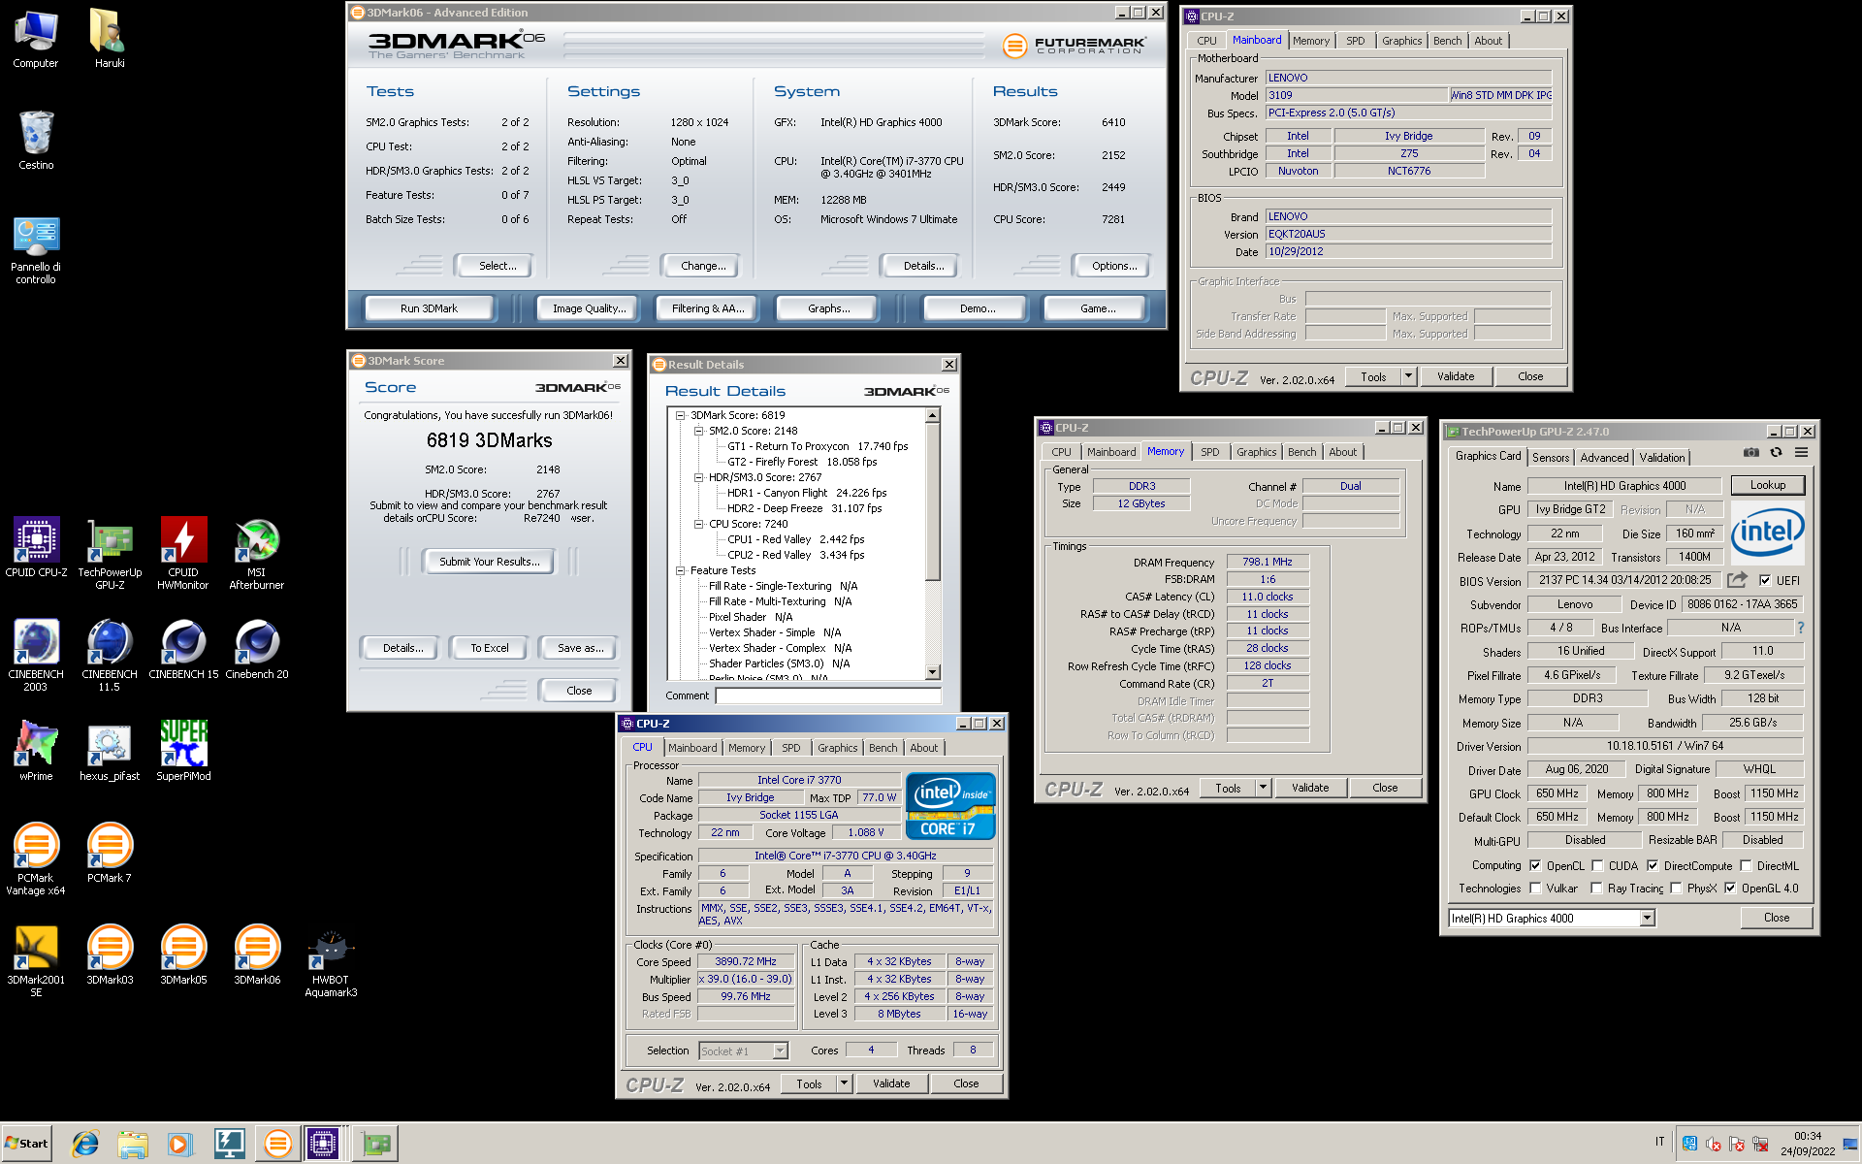Image resolution: width=1862 pixels, height=1164 pixels.
Task: Click Image Quality button in 3DMark06
Action: pos(589,308)
